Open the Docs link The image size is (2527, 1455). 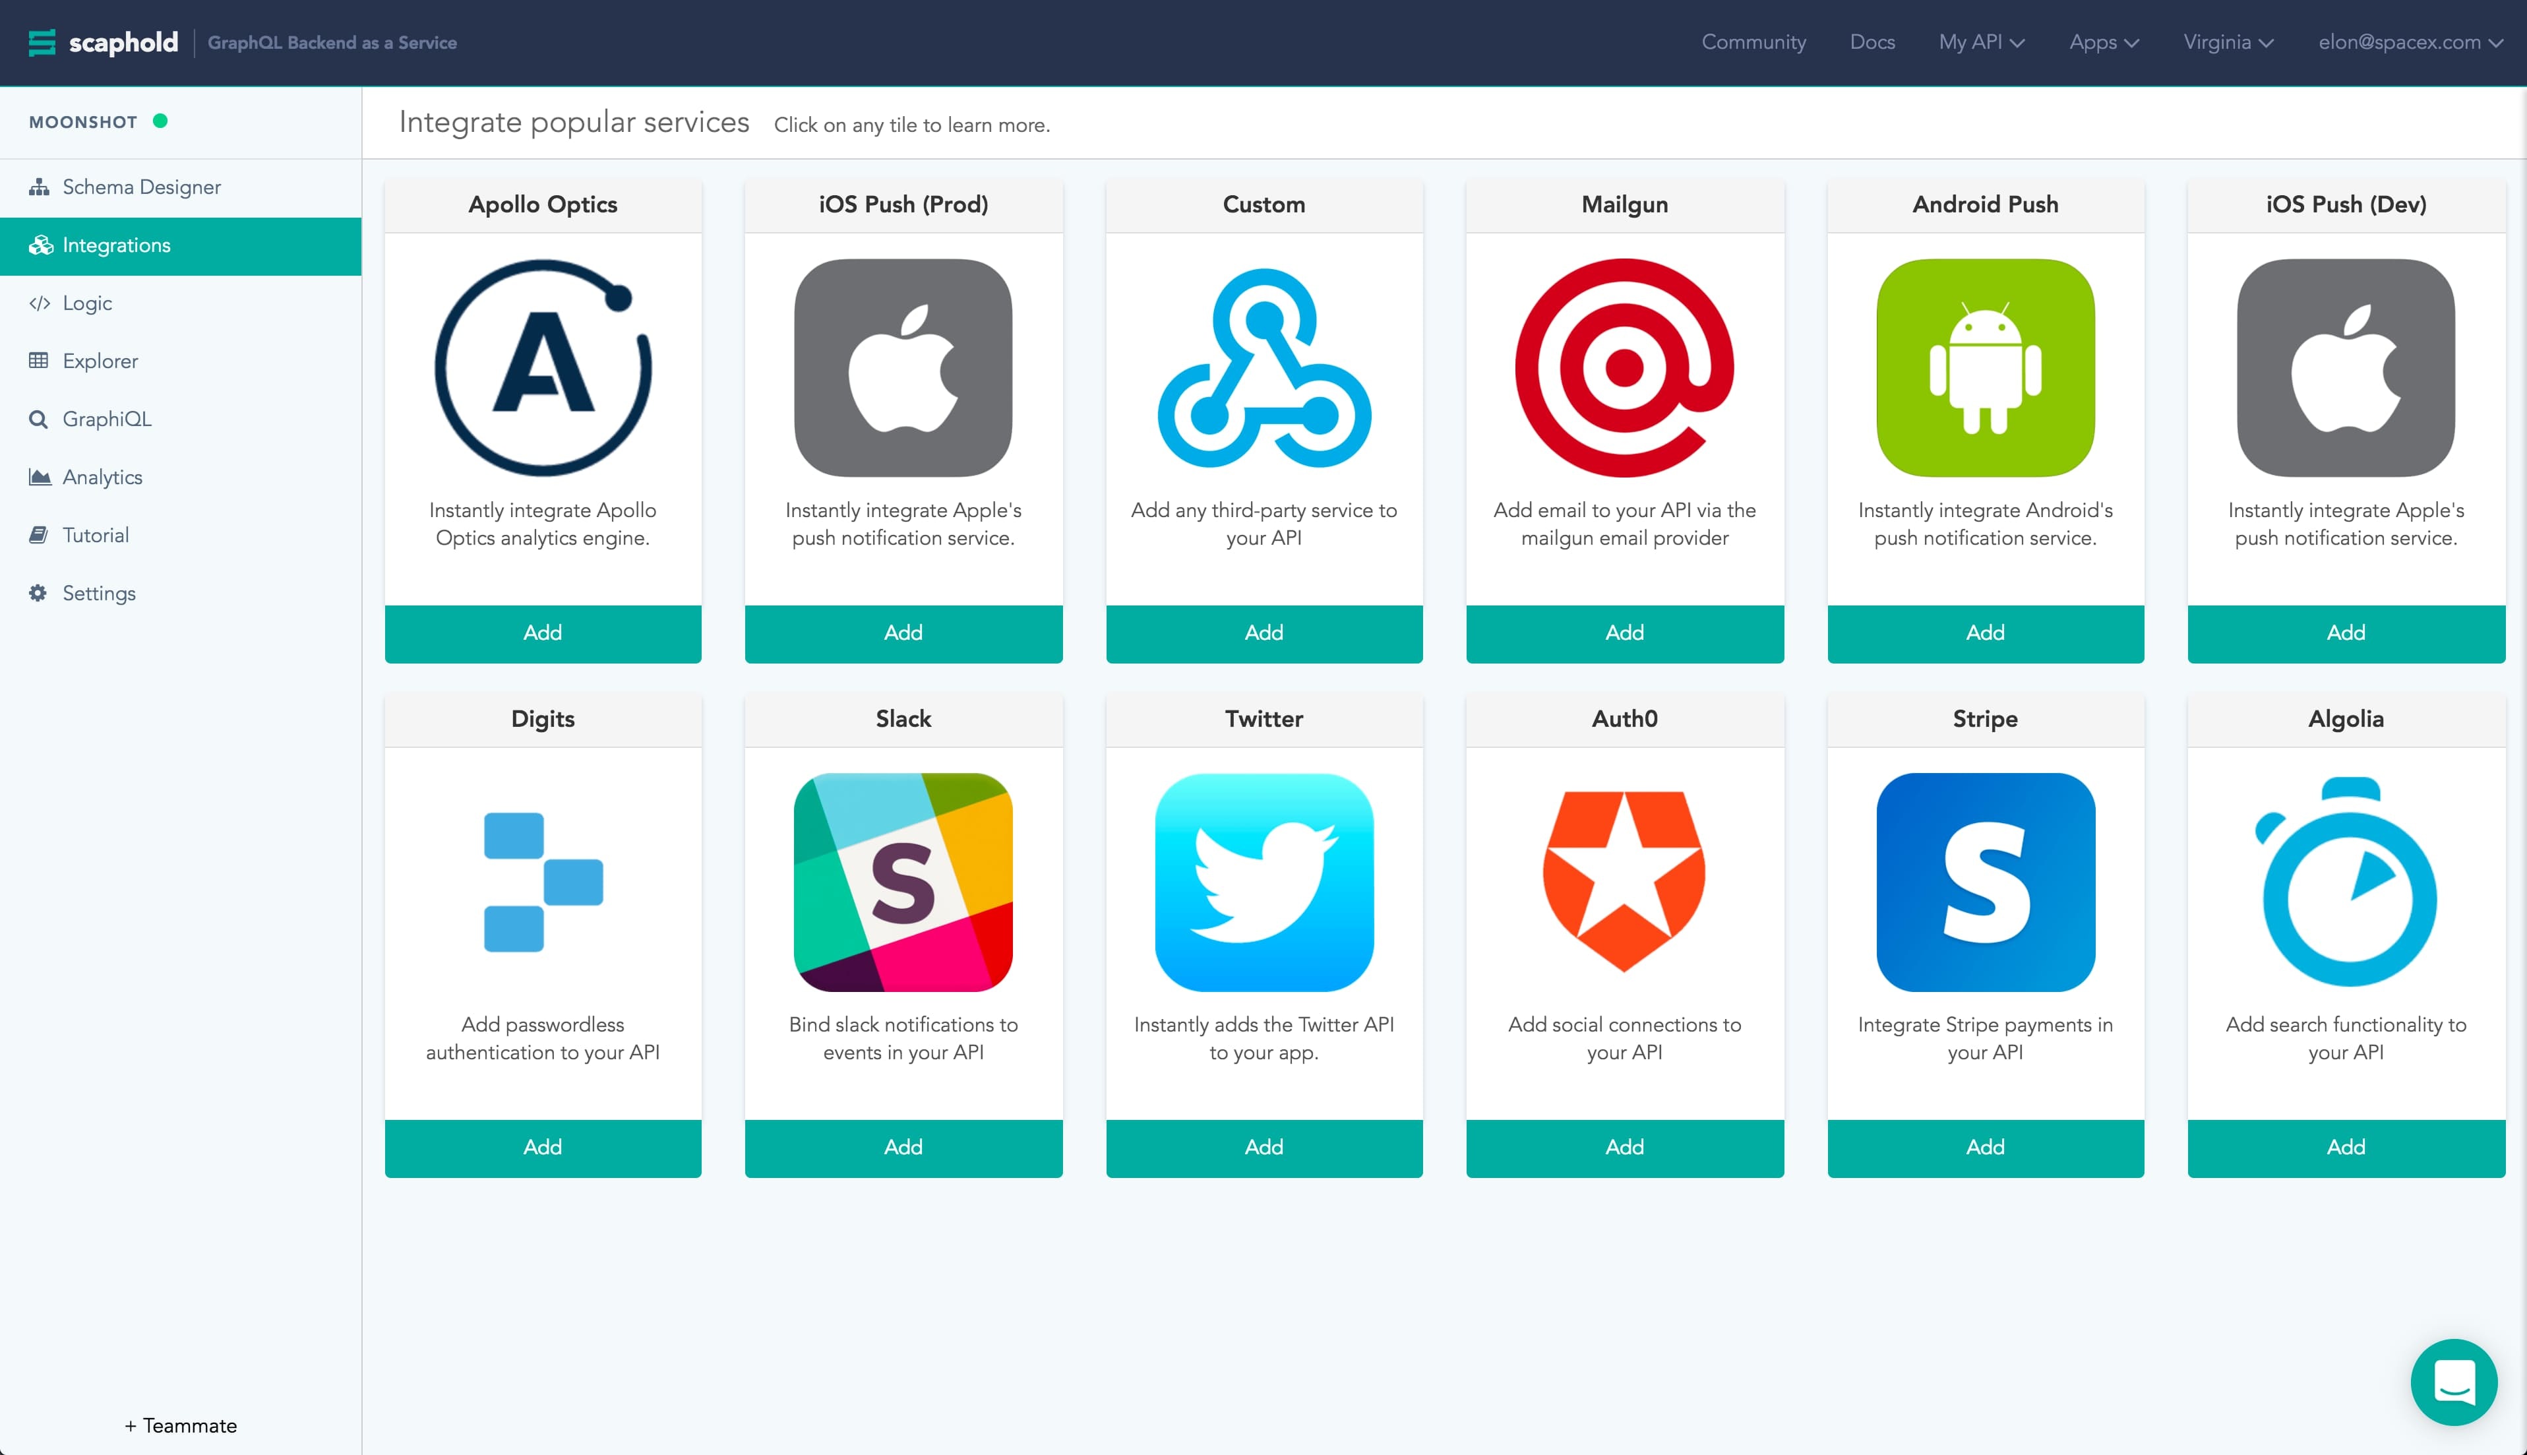[1872, 42]
